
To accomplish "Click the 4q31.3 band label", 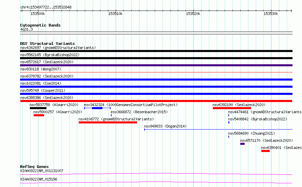I will tap(26, 29).
